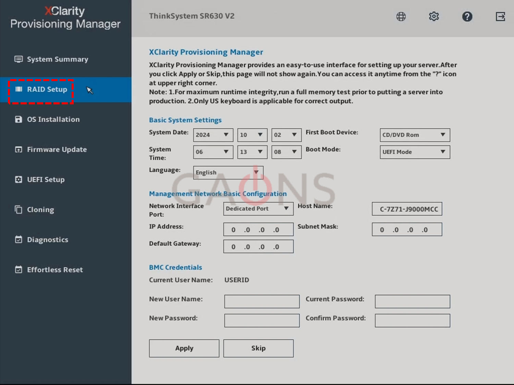Click the Subnet Mask field
The image size is (514, 385).
pyautogui.click(x=407, y=229)
